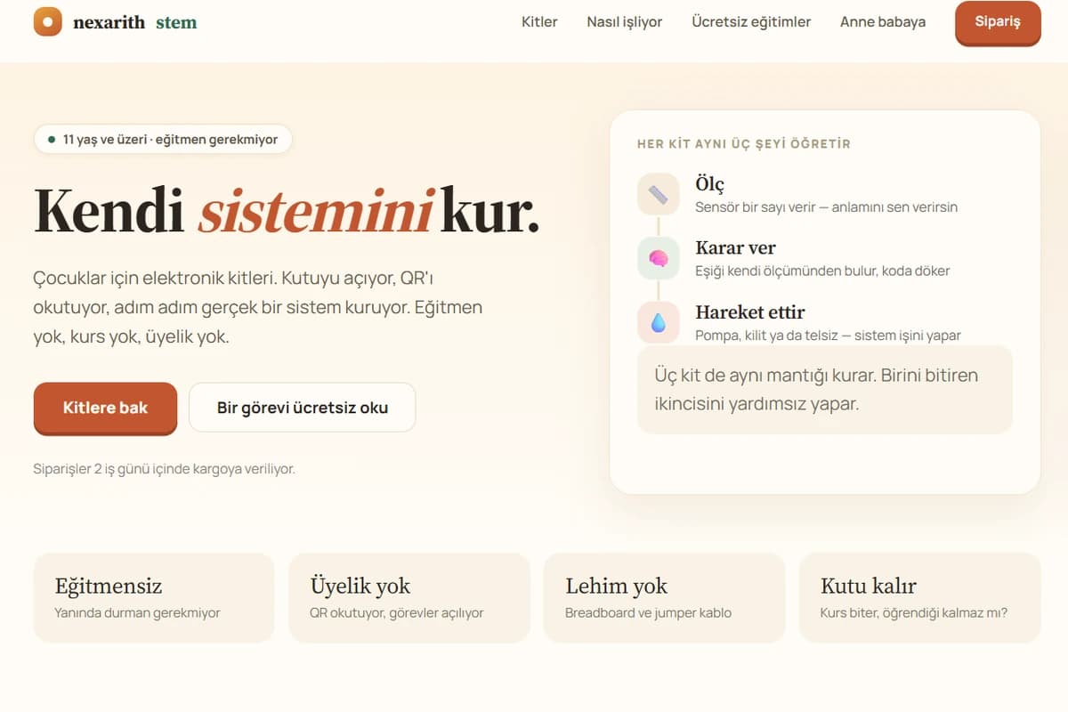Click the orange nexarith logo icon

48,21
